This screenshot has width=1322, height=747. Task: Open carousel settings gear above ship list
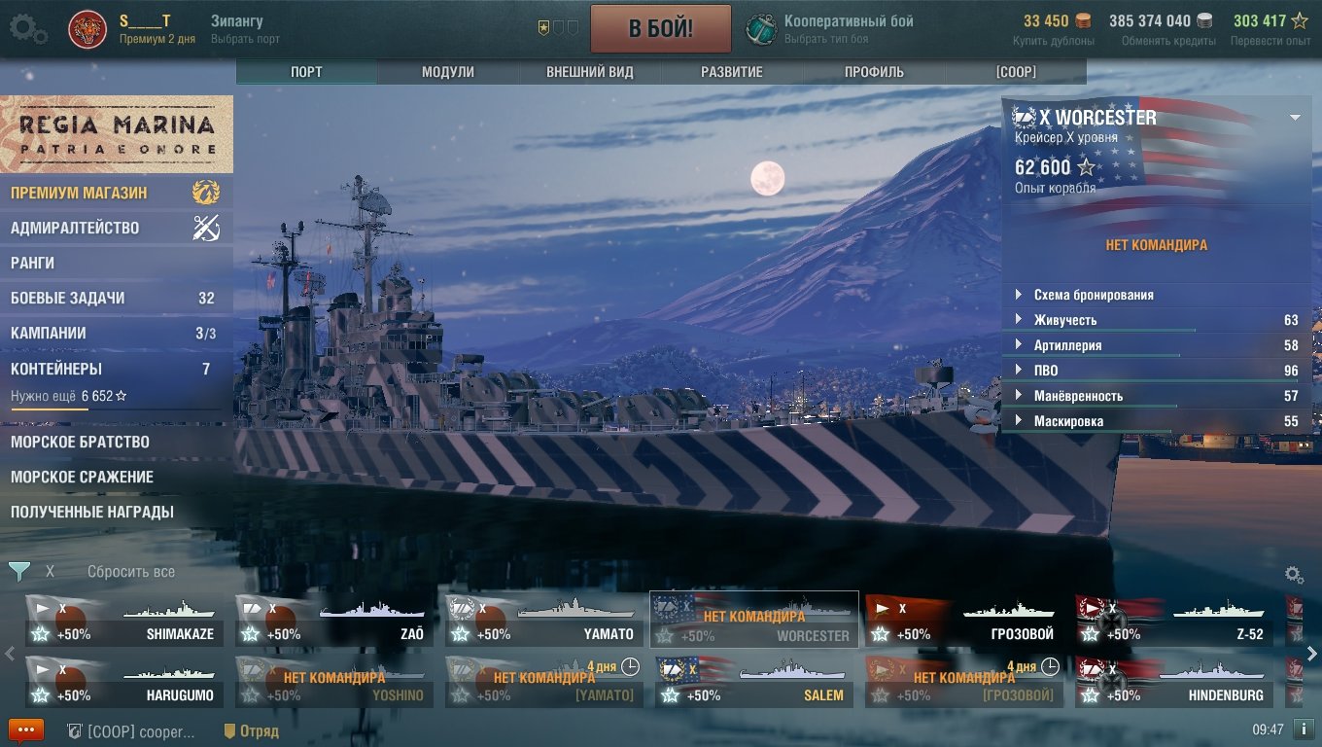coord(1294,575)
